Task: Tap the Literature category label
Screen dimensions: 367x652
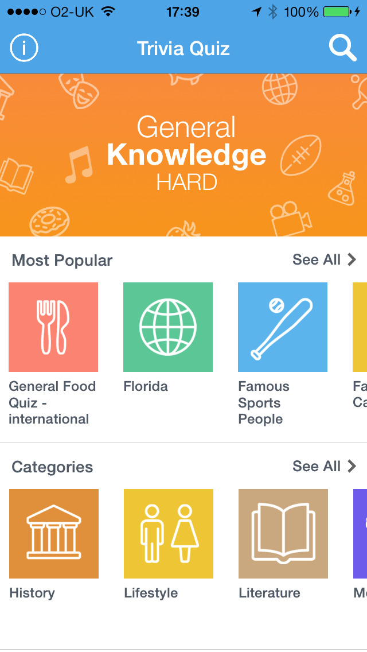Action: tap(270, 593)
